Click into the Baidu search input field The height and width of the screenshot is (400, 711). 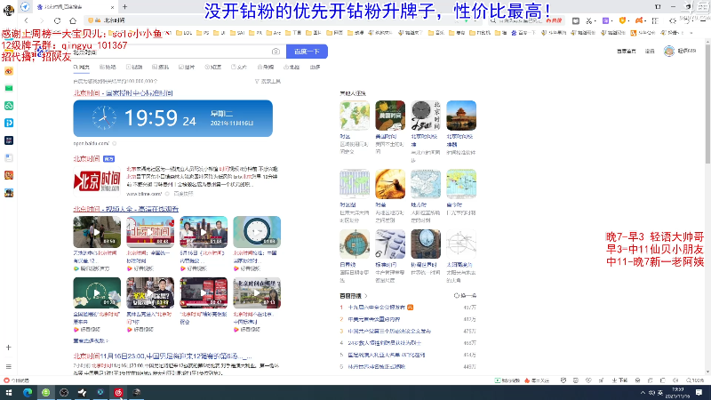point(172,52)
